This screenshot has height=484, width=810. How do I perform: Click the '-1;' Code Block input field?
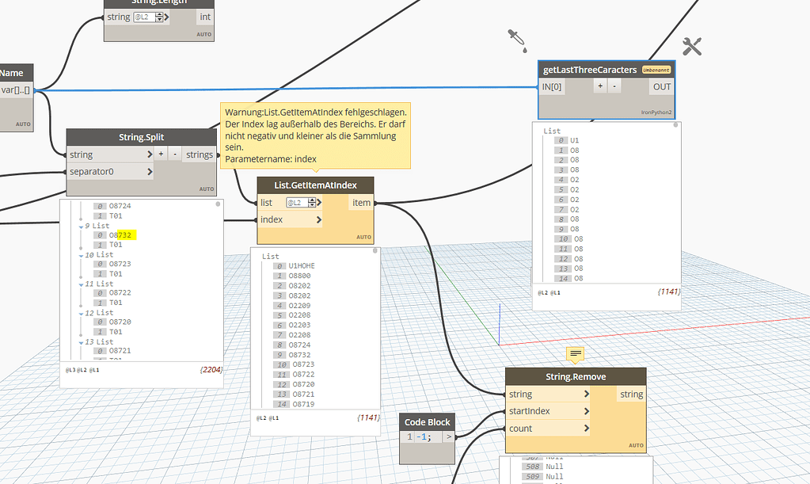[424, 436]
